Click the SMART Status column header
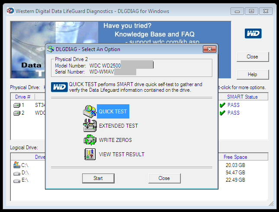This screenshot has height=212, width=279. [x=242, y=97]
